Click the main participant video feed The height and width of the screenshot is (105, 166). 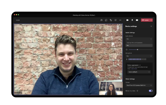(68, 59)
